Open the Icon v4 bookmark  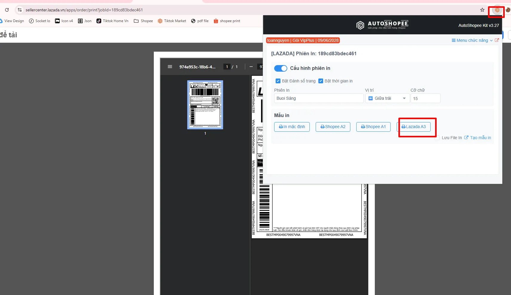(x=64, y=21)
